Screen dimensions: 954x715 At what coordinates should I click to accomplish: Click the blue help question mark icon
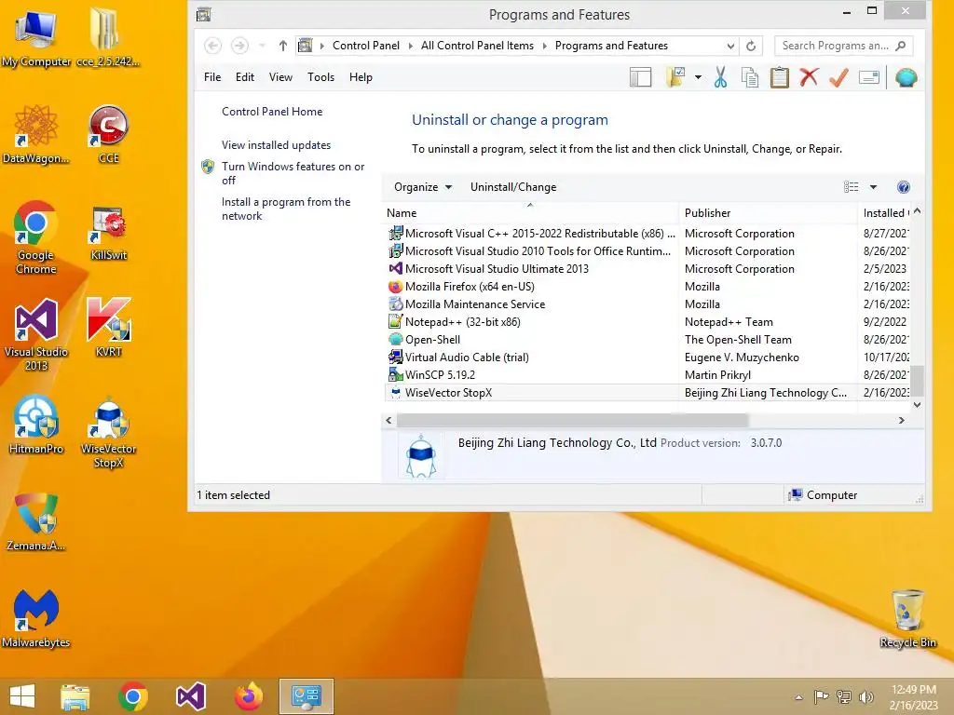point(904,187)
